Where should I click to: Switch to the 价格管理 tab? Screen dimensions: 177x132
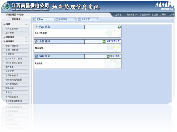[85, 19]
